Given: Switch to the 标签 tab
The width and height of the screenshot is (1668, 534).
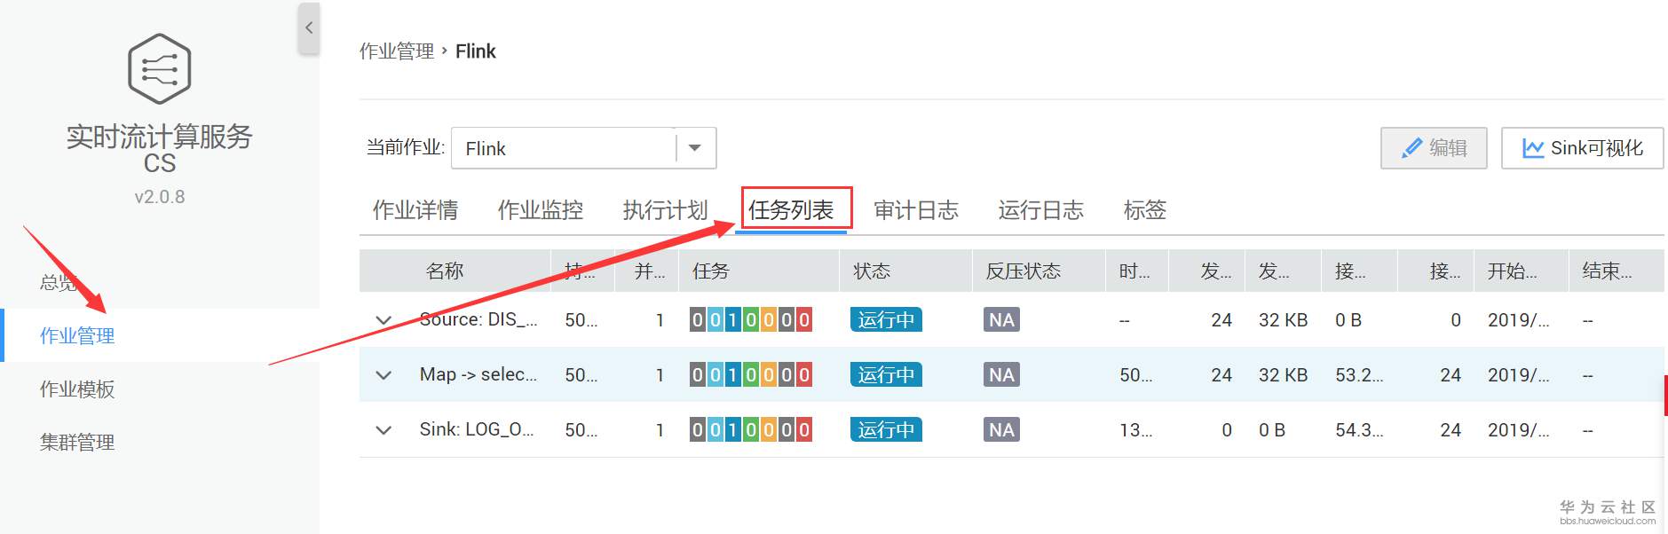Looking at the screenshot, I should click(x=1145, y=210).
